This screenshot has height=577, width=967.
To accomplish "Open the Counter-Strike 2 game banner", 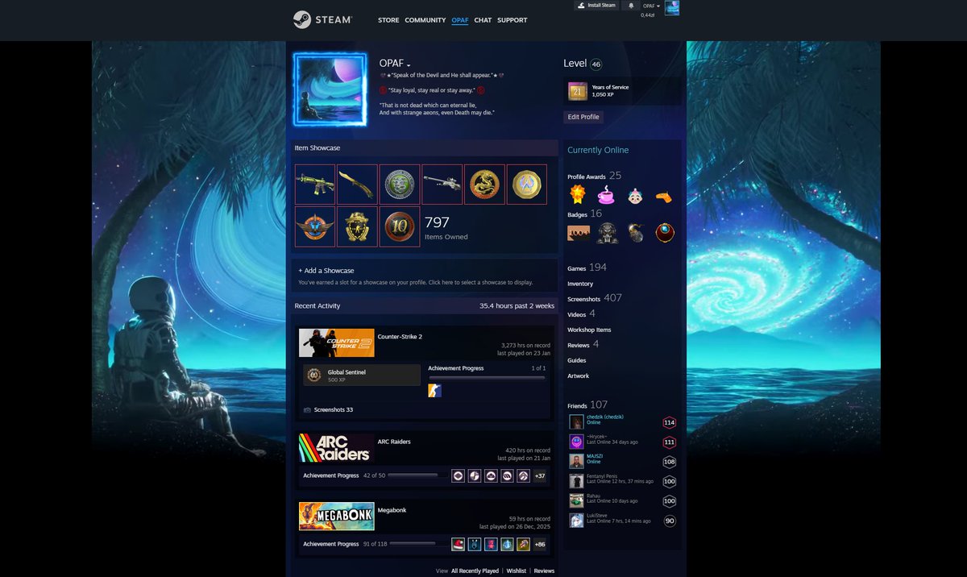I will coord(337,342).
